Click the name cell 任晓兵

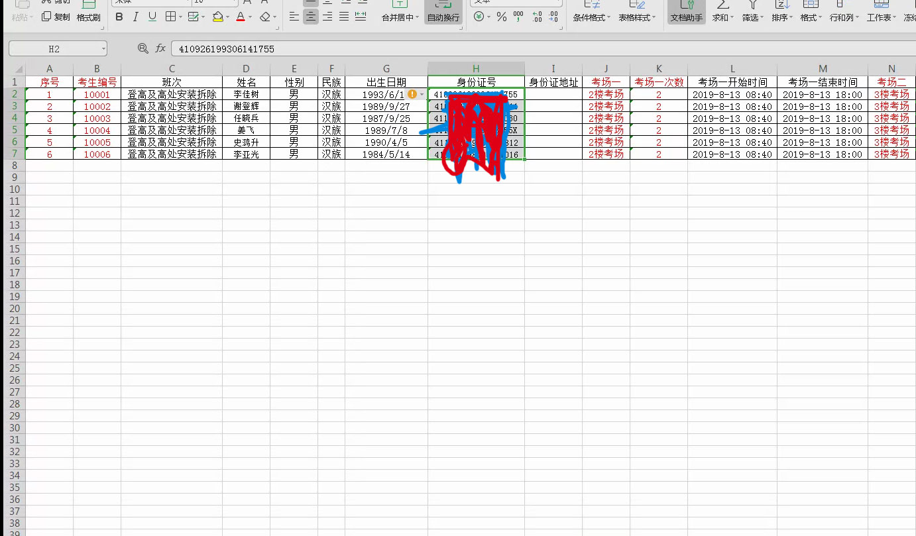click(x=246, y=119)
